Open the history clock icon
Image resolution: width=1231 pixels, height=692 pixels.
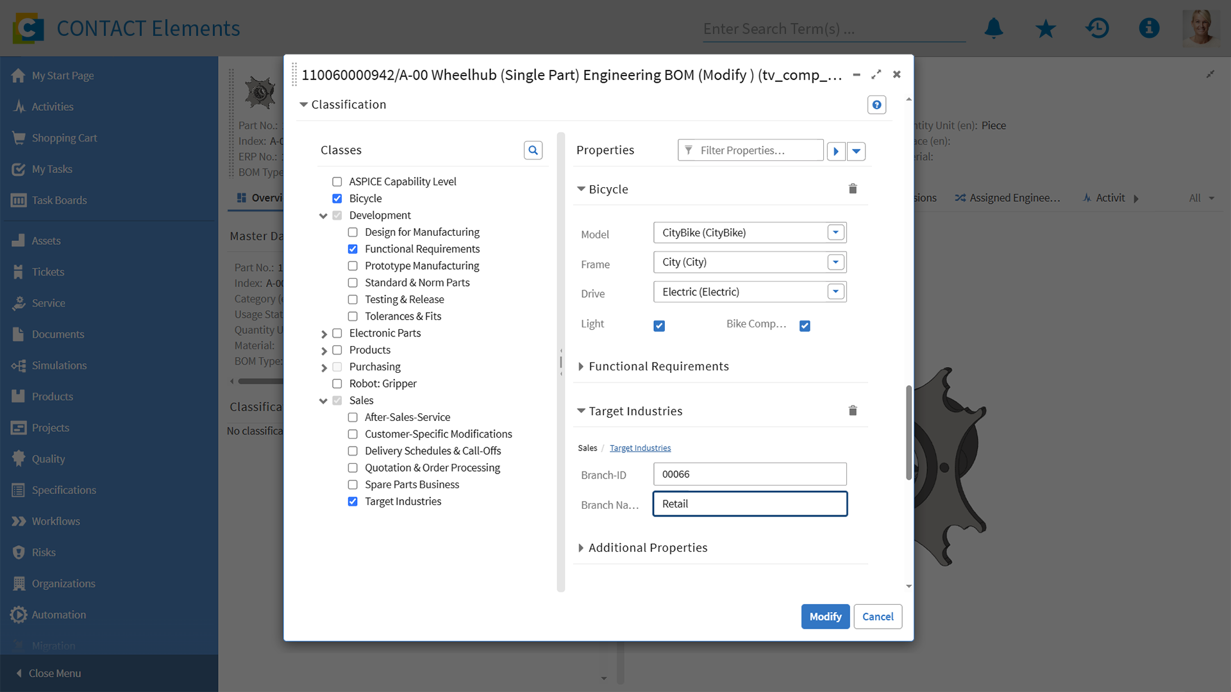(1097, 28)
